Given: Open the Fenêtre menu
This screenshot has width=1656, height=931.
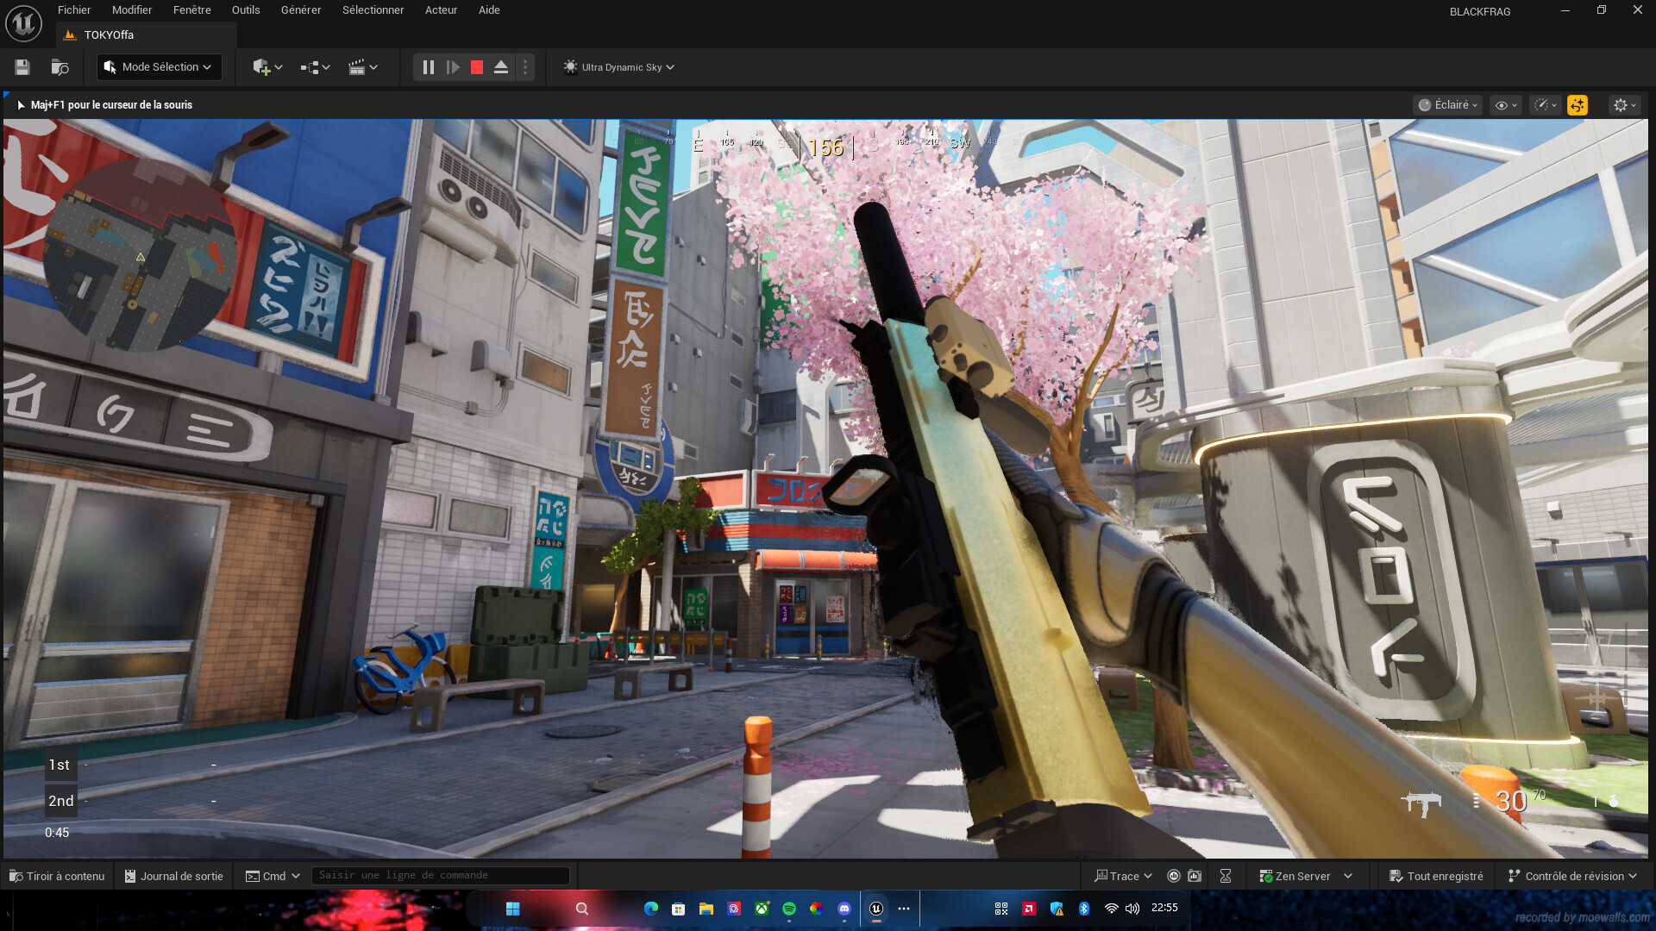Looking at the screenshot, I should pos(191,9).
